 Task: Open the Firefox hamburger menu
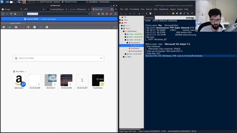coord(116,14)
